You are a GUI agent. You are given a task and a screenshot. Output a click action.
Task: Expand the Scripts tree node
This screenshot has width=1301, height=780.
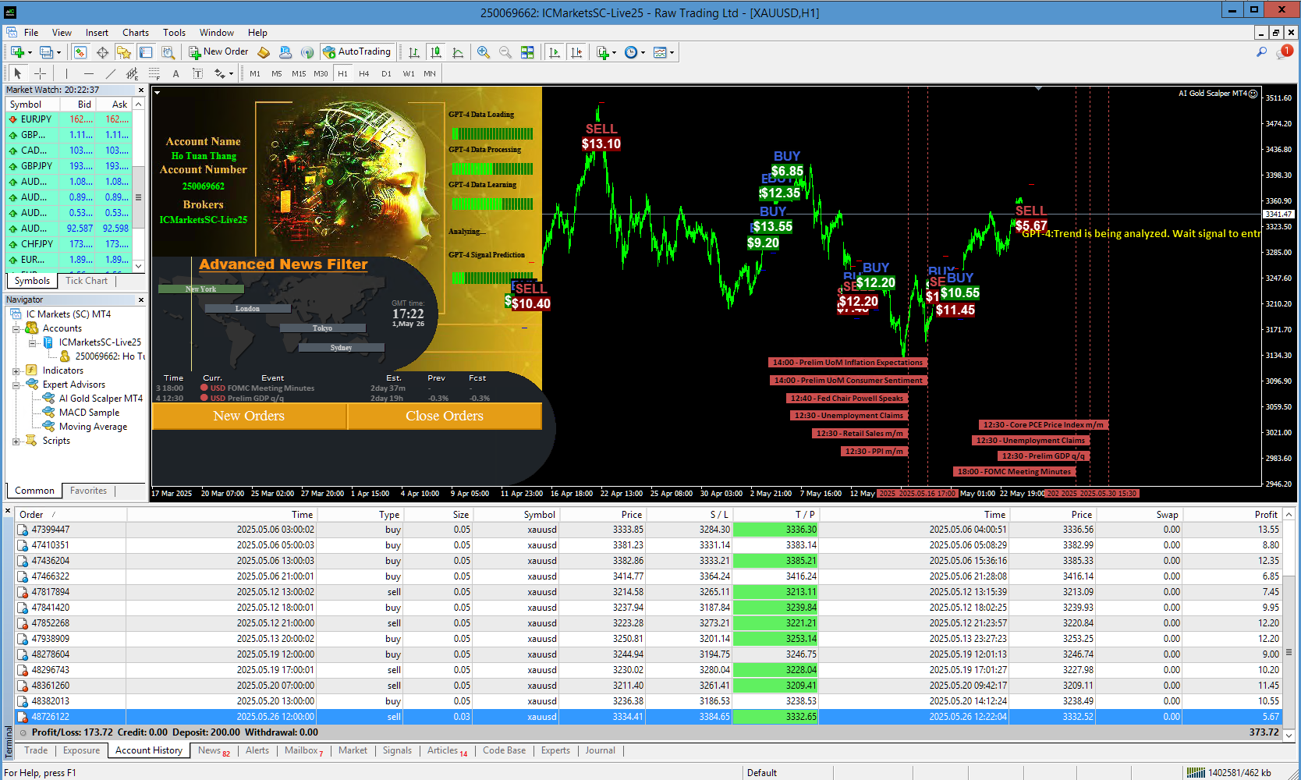click(x=16, y=441)
